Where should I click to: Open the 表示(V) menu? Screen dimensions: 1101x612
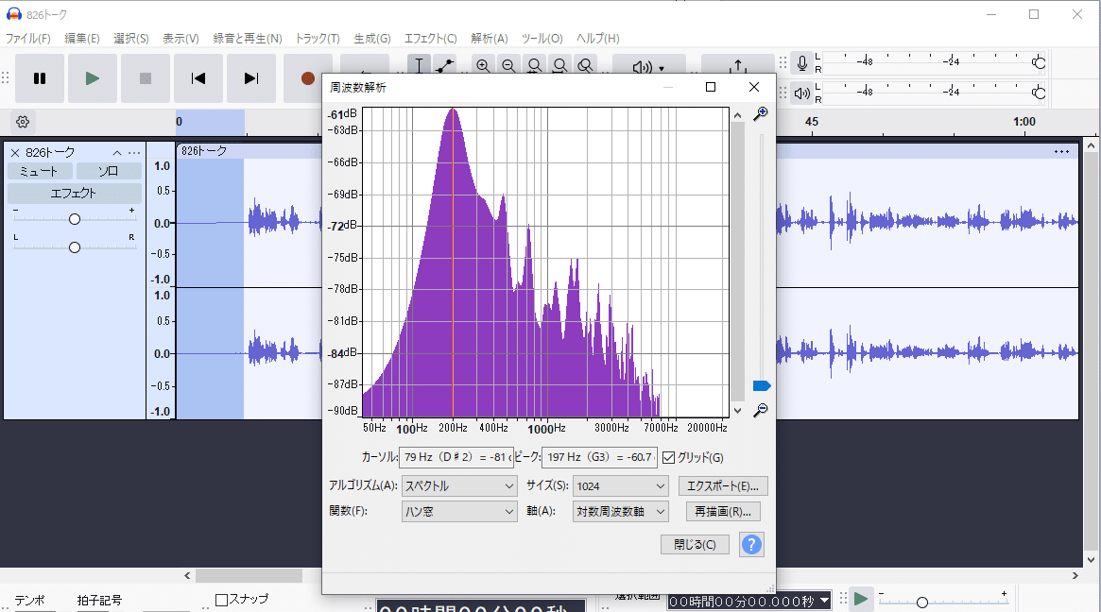[181, 39]
